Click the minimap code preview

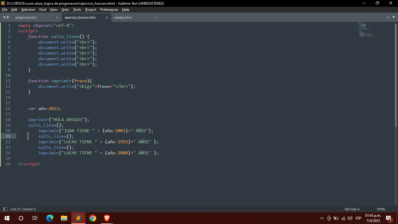(365, 30)
